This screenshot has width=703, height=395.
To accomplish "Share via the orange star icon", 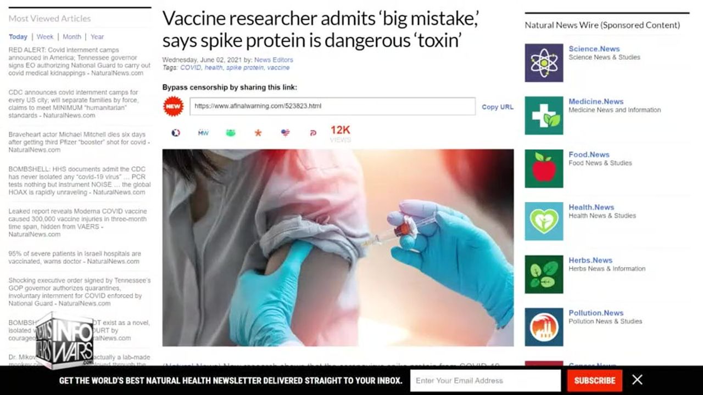I will click(258, 133).
